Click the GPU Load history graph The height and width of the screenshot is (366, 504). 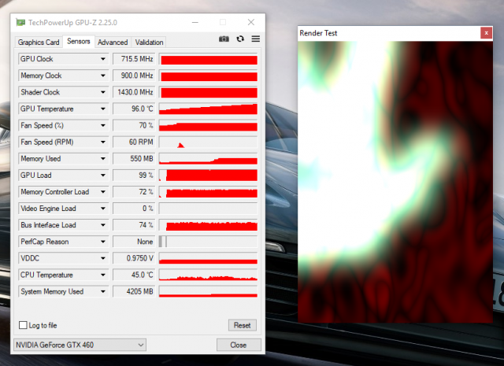click(208, 176)
